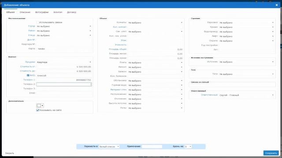Open the Материал стен dropdown
Screen dimensions: 282x158
click(156, 90)
